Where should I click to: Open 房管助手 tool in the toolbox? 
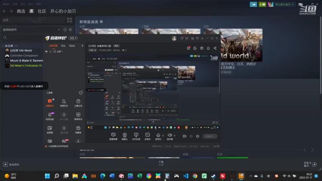pyautogui.click(x=64, y=103)
